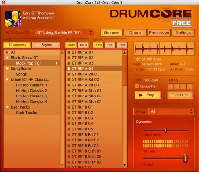Click the right arrow on !Rock Pop 101 row
This screenshot has width=199, height=172.
pyautogui.click(x=57, y=63)
